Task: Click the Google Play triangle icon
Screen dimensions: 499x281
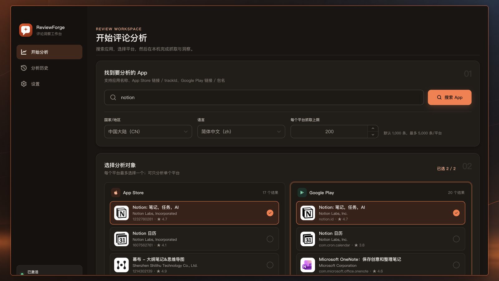Action: click(x=302, y=193)
